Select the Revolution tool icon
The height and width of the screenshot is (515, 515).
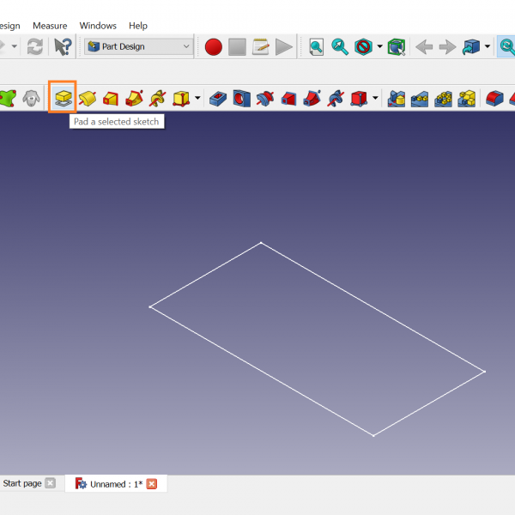point(87,99)
